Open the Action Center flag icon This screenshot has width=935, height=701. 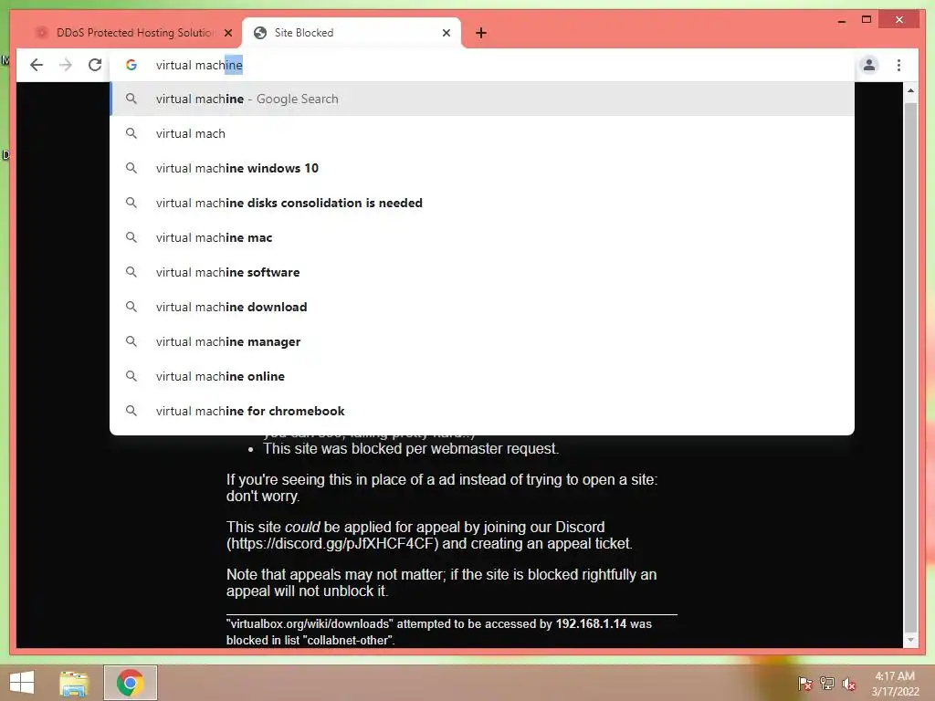tap(804, 683)
